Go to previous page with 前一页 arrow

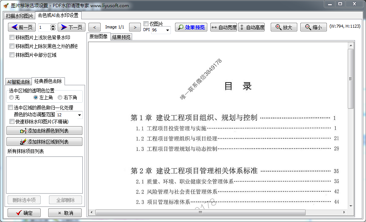[15, 27]
